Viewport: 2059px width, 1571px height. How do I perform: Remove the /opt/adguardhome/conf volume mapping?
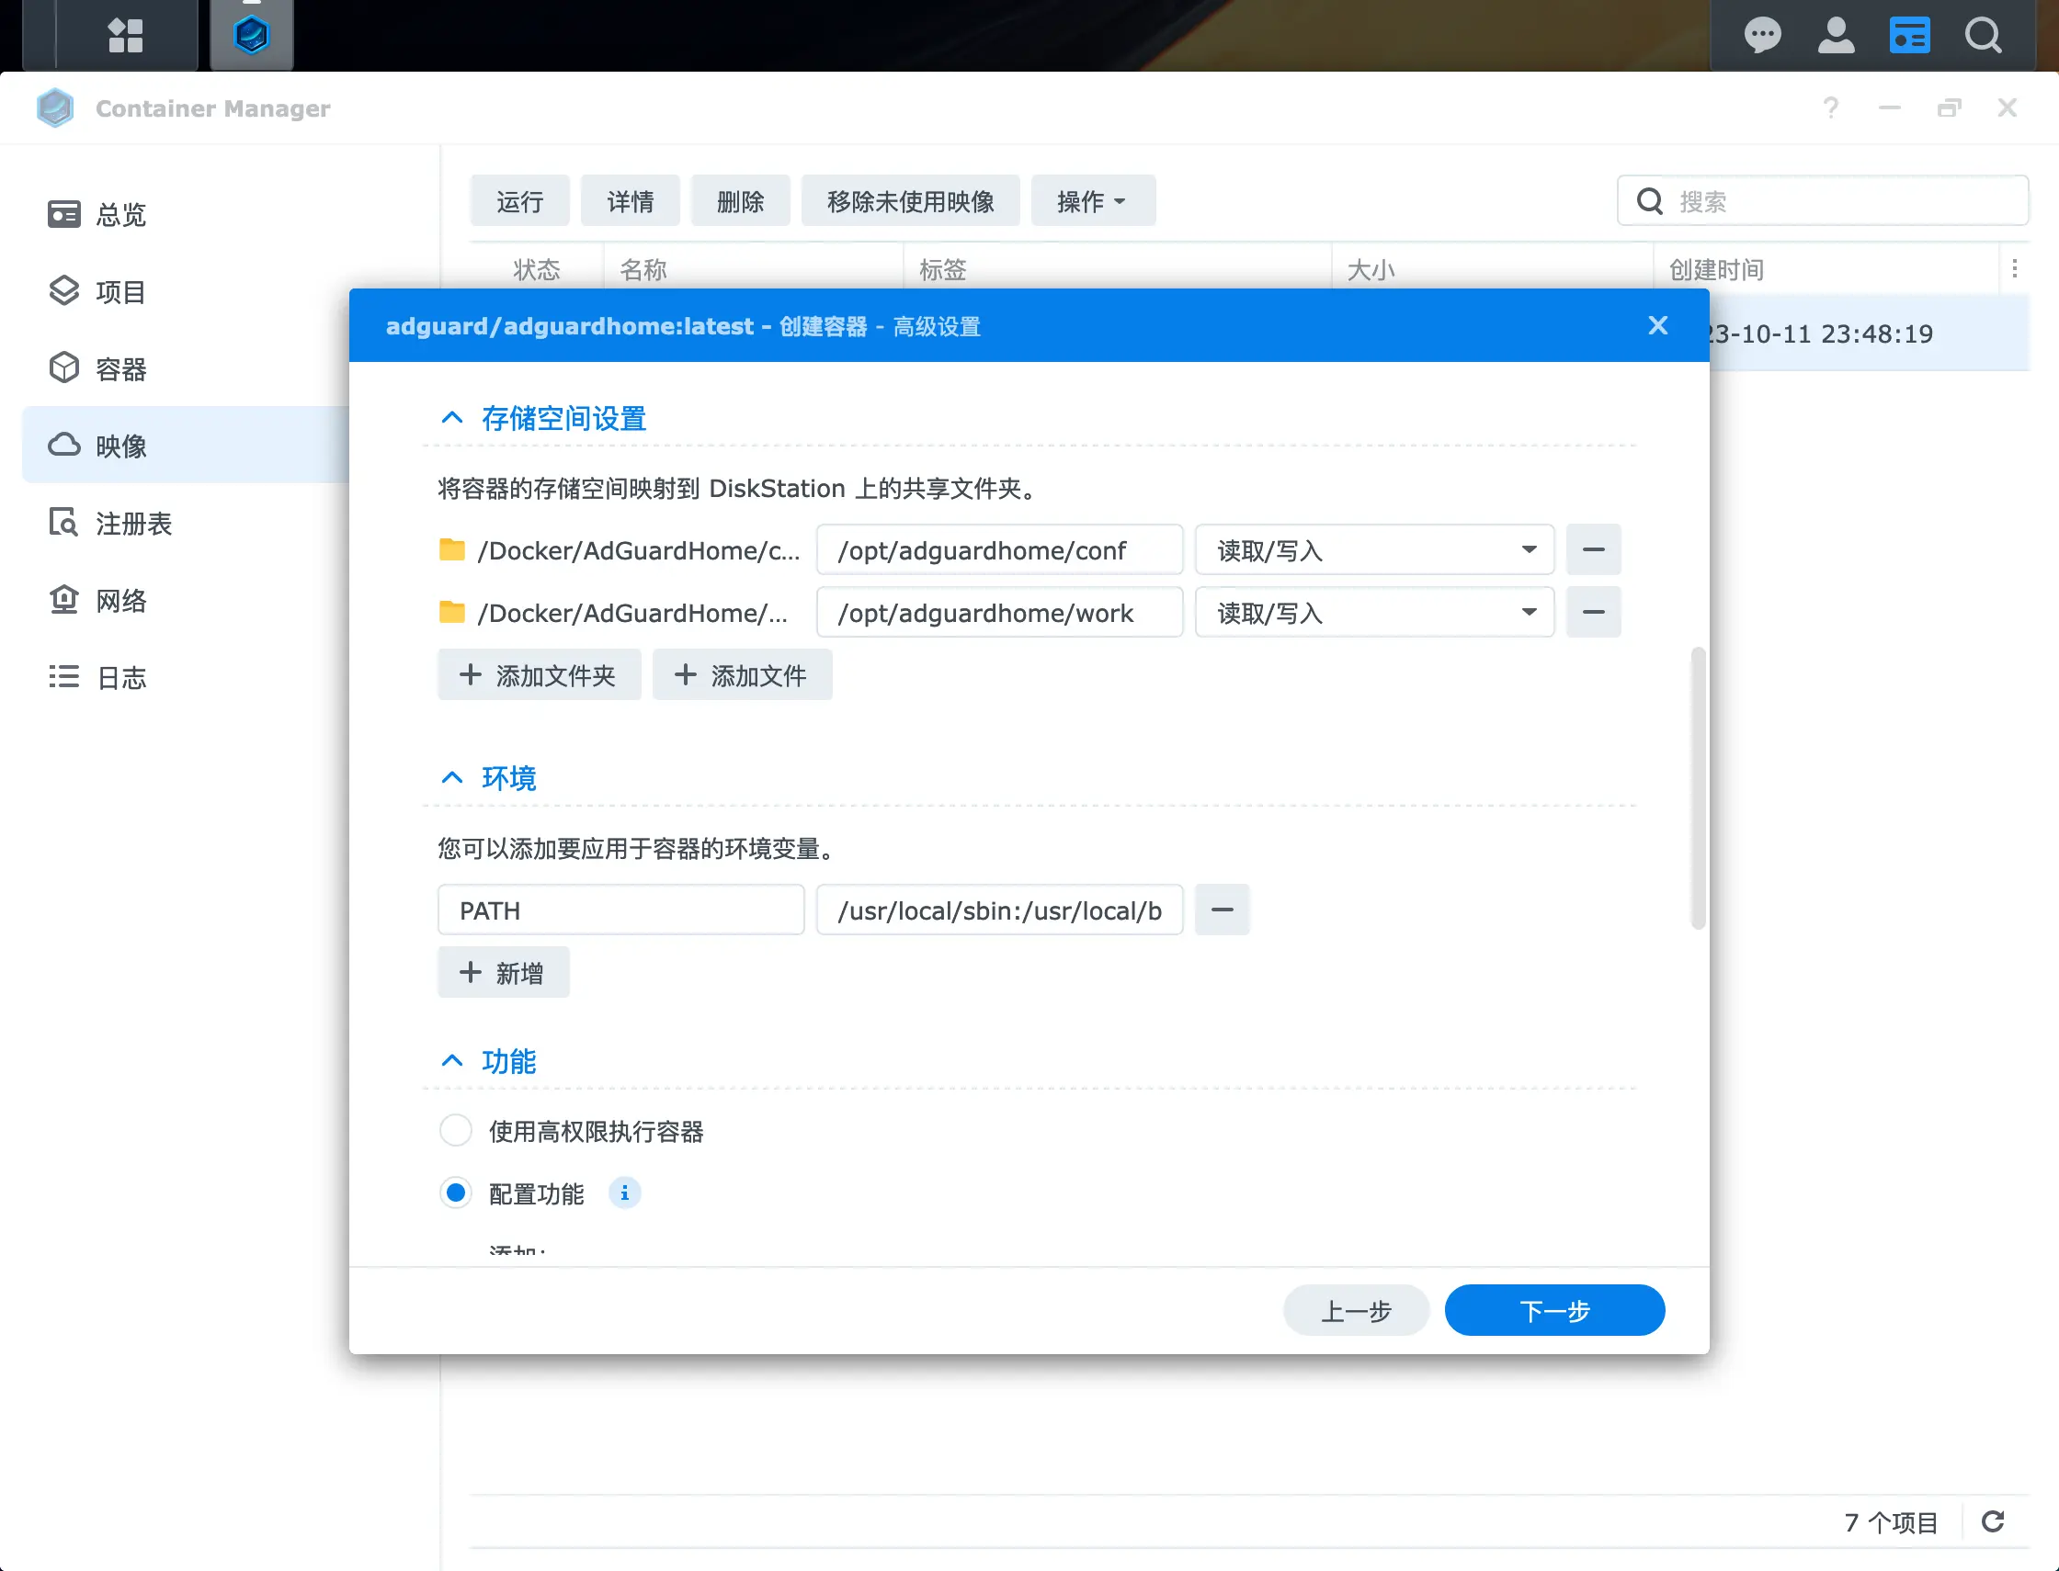coord(1593,549)
